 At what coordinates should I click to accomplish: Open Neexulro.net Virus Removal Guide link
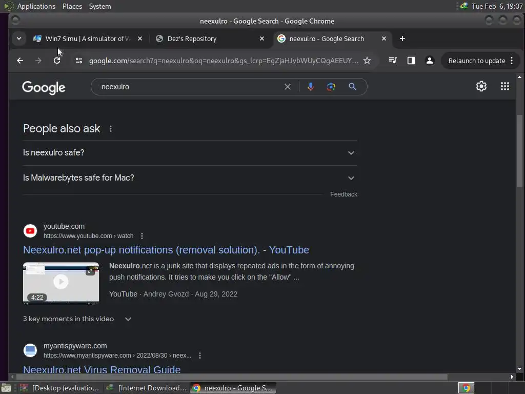coord(102,369)
